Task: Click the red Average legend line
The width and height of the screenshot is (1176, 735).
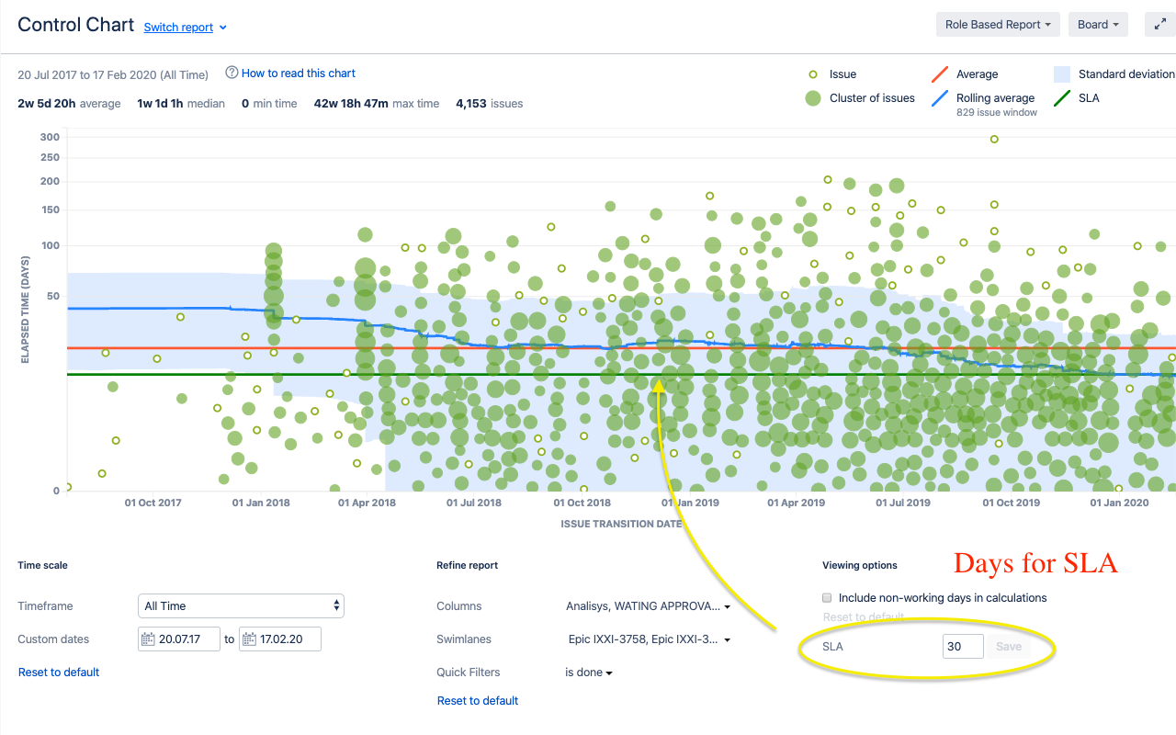Action: click(x=940, y=74)
